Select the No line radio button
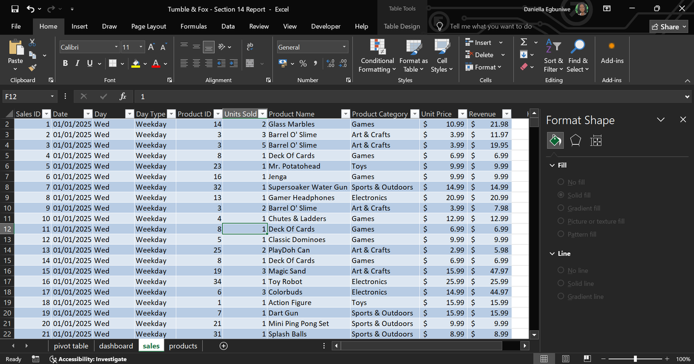694x364 pixels. click(x=561, y=270)
